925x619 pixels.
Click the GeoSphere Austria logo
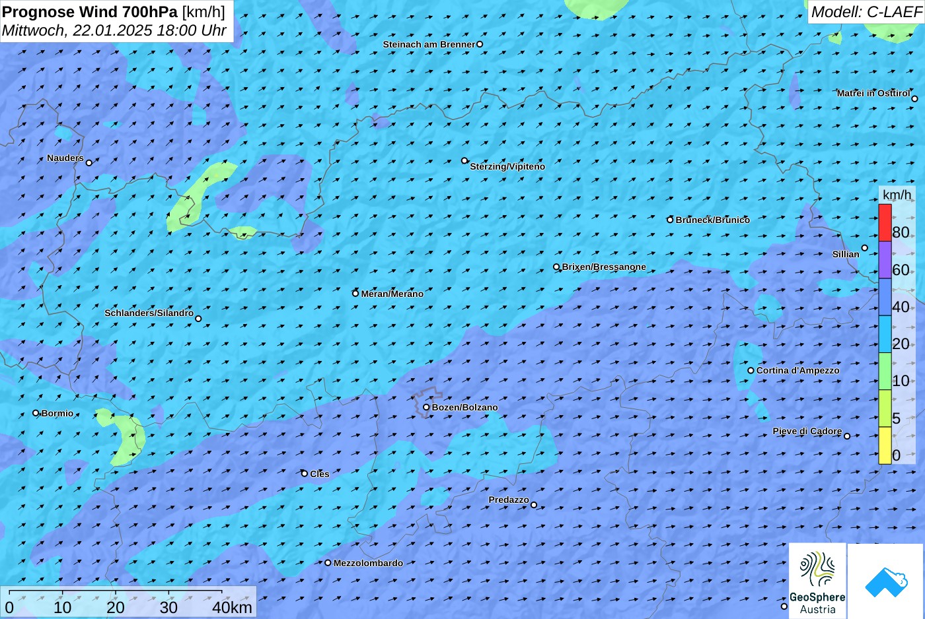817,581
